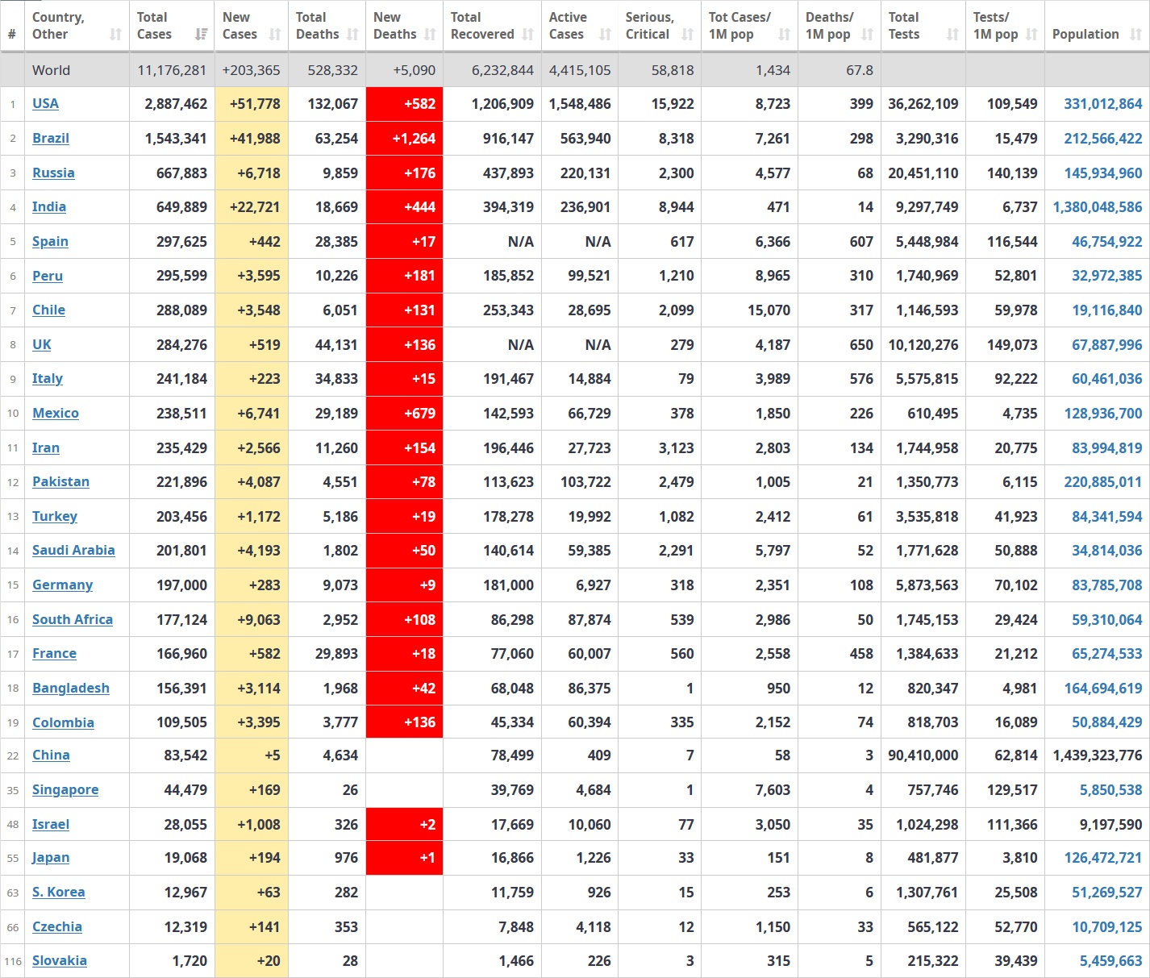This screenshot has height=978, width=1150.
Task: Click the # rank column header
Action: (x=12, y=35)
